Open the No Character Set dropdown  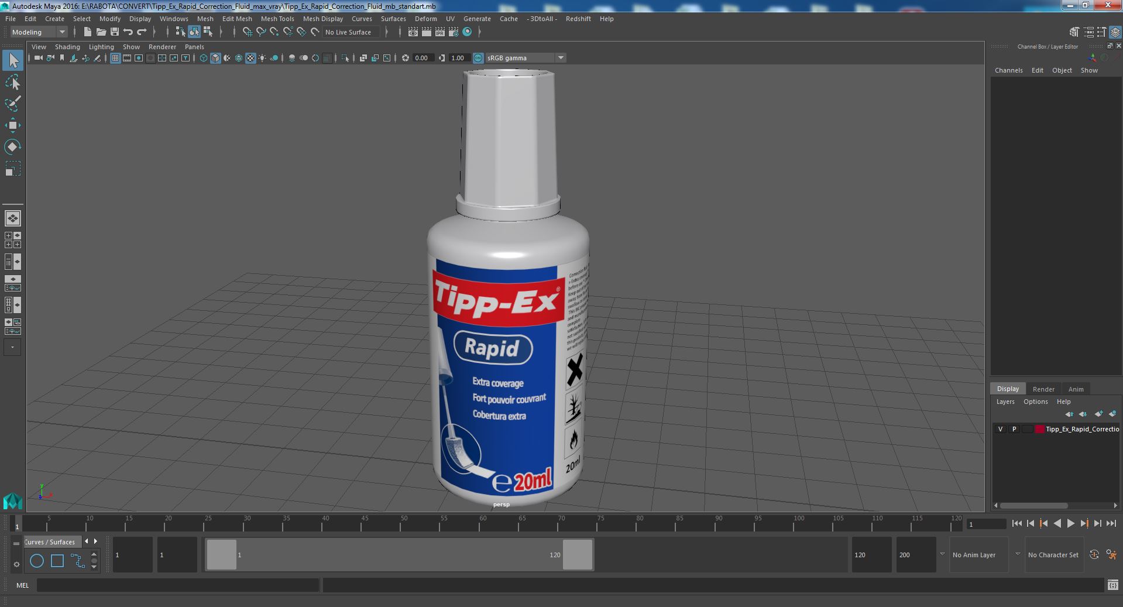pyautogui.click(x=1054, y=555)
